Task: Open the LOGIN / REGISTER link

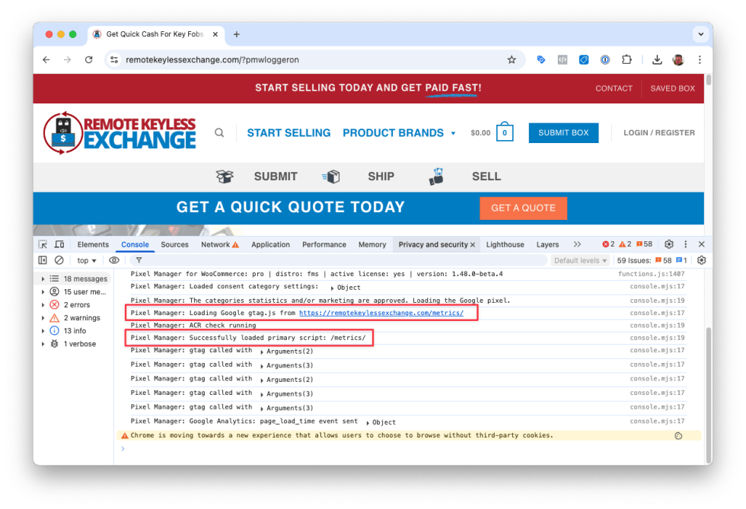Action: point(659,132)
